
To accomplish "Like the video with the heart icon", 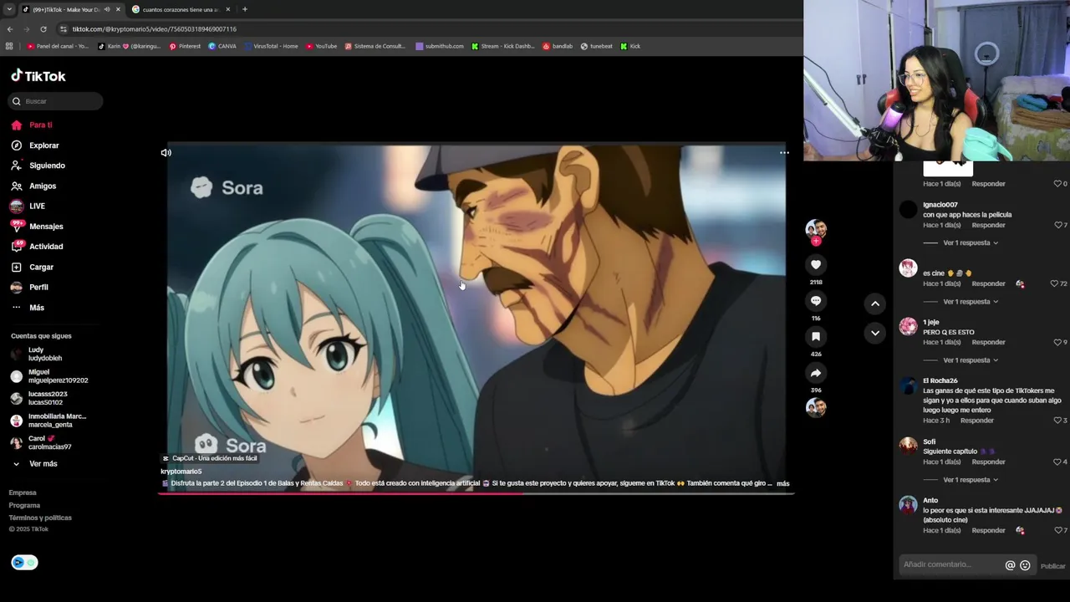I will pyautogui.click(x=816, y=265).
